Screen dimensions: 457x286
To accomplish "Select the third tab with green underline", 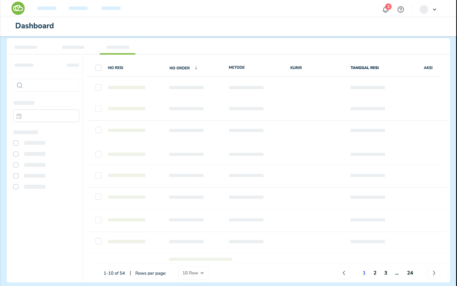I will (118, 47).
